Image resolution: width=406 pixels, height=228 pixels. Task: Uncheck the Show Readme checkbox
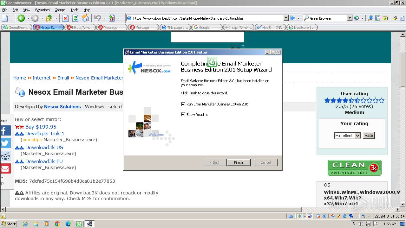pyautogui.click(x=183, y=114)
